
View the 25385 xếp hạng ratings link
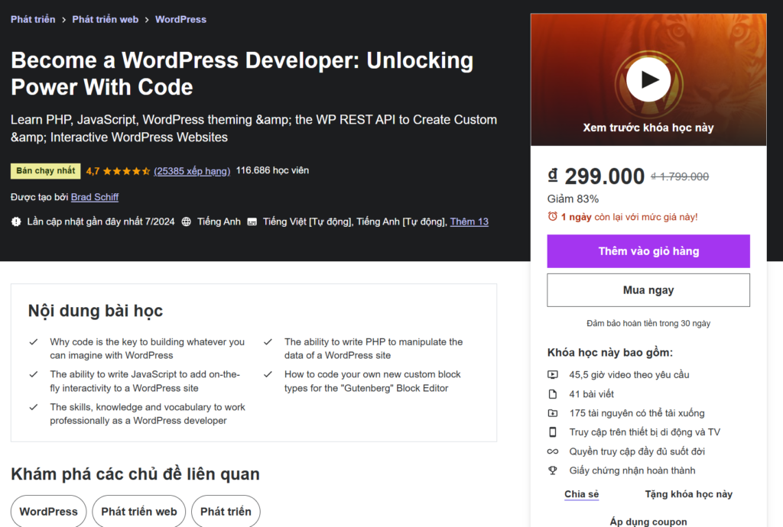point(192,171)
